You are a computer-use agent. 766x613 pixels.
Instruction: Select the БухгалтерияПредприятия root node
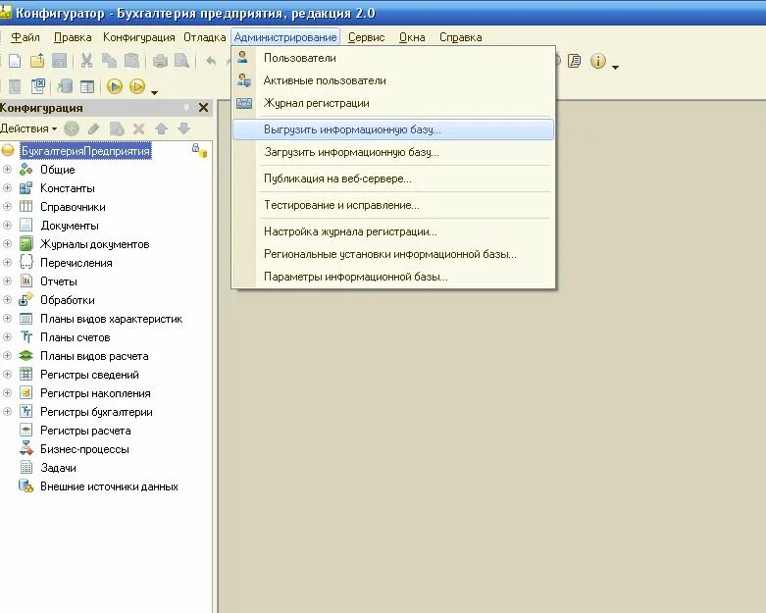click(x=85, y=150)
